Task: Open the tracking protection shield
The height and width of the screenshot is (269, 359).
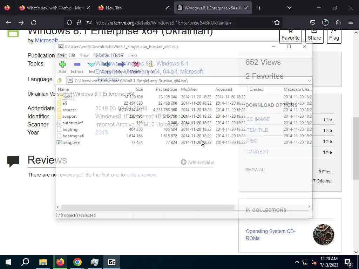Action: tap(69, 23)
